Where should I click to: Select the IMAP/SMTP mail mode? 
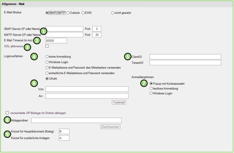pyautogui.click(x=47, y=13)
